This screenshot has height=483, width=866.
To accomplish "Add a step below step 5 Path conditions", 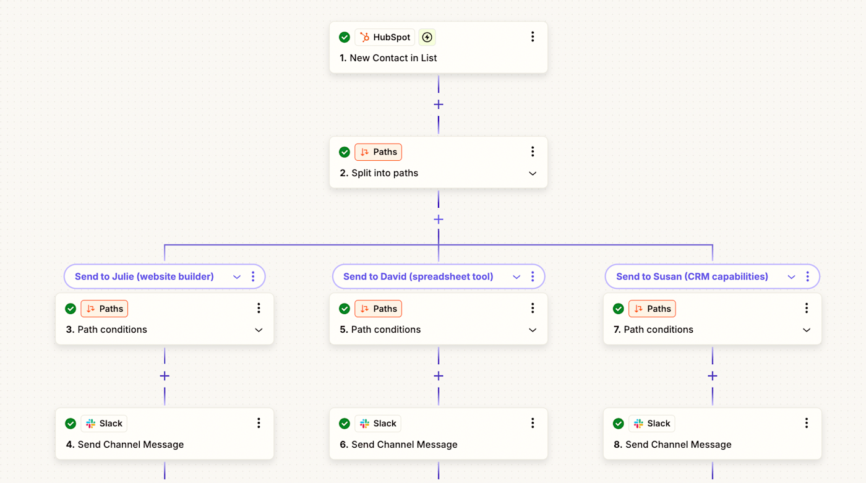I will pyautogui.click(x=439, y=376).
